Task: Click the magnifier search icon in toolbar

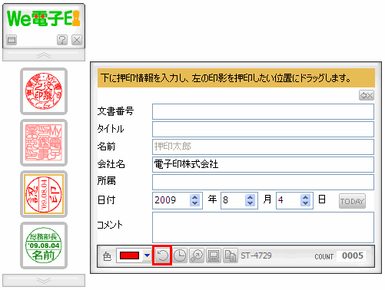Action: click(x=197, y=255)
